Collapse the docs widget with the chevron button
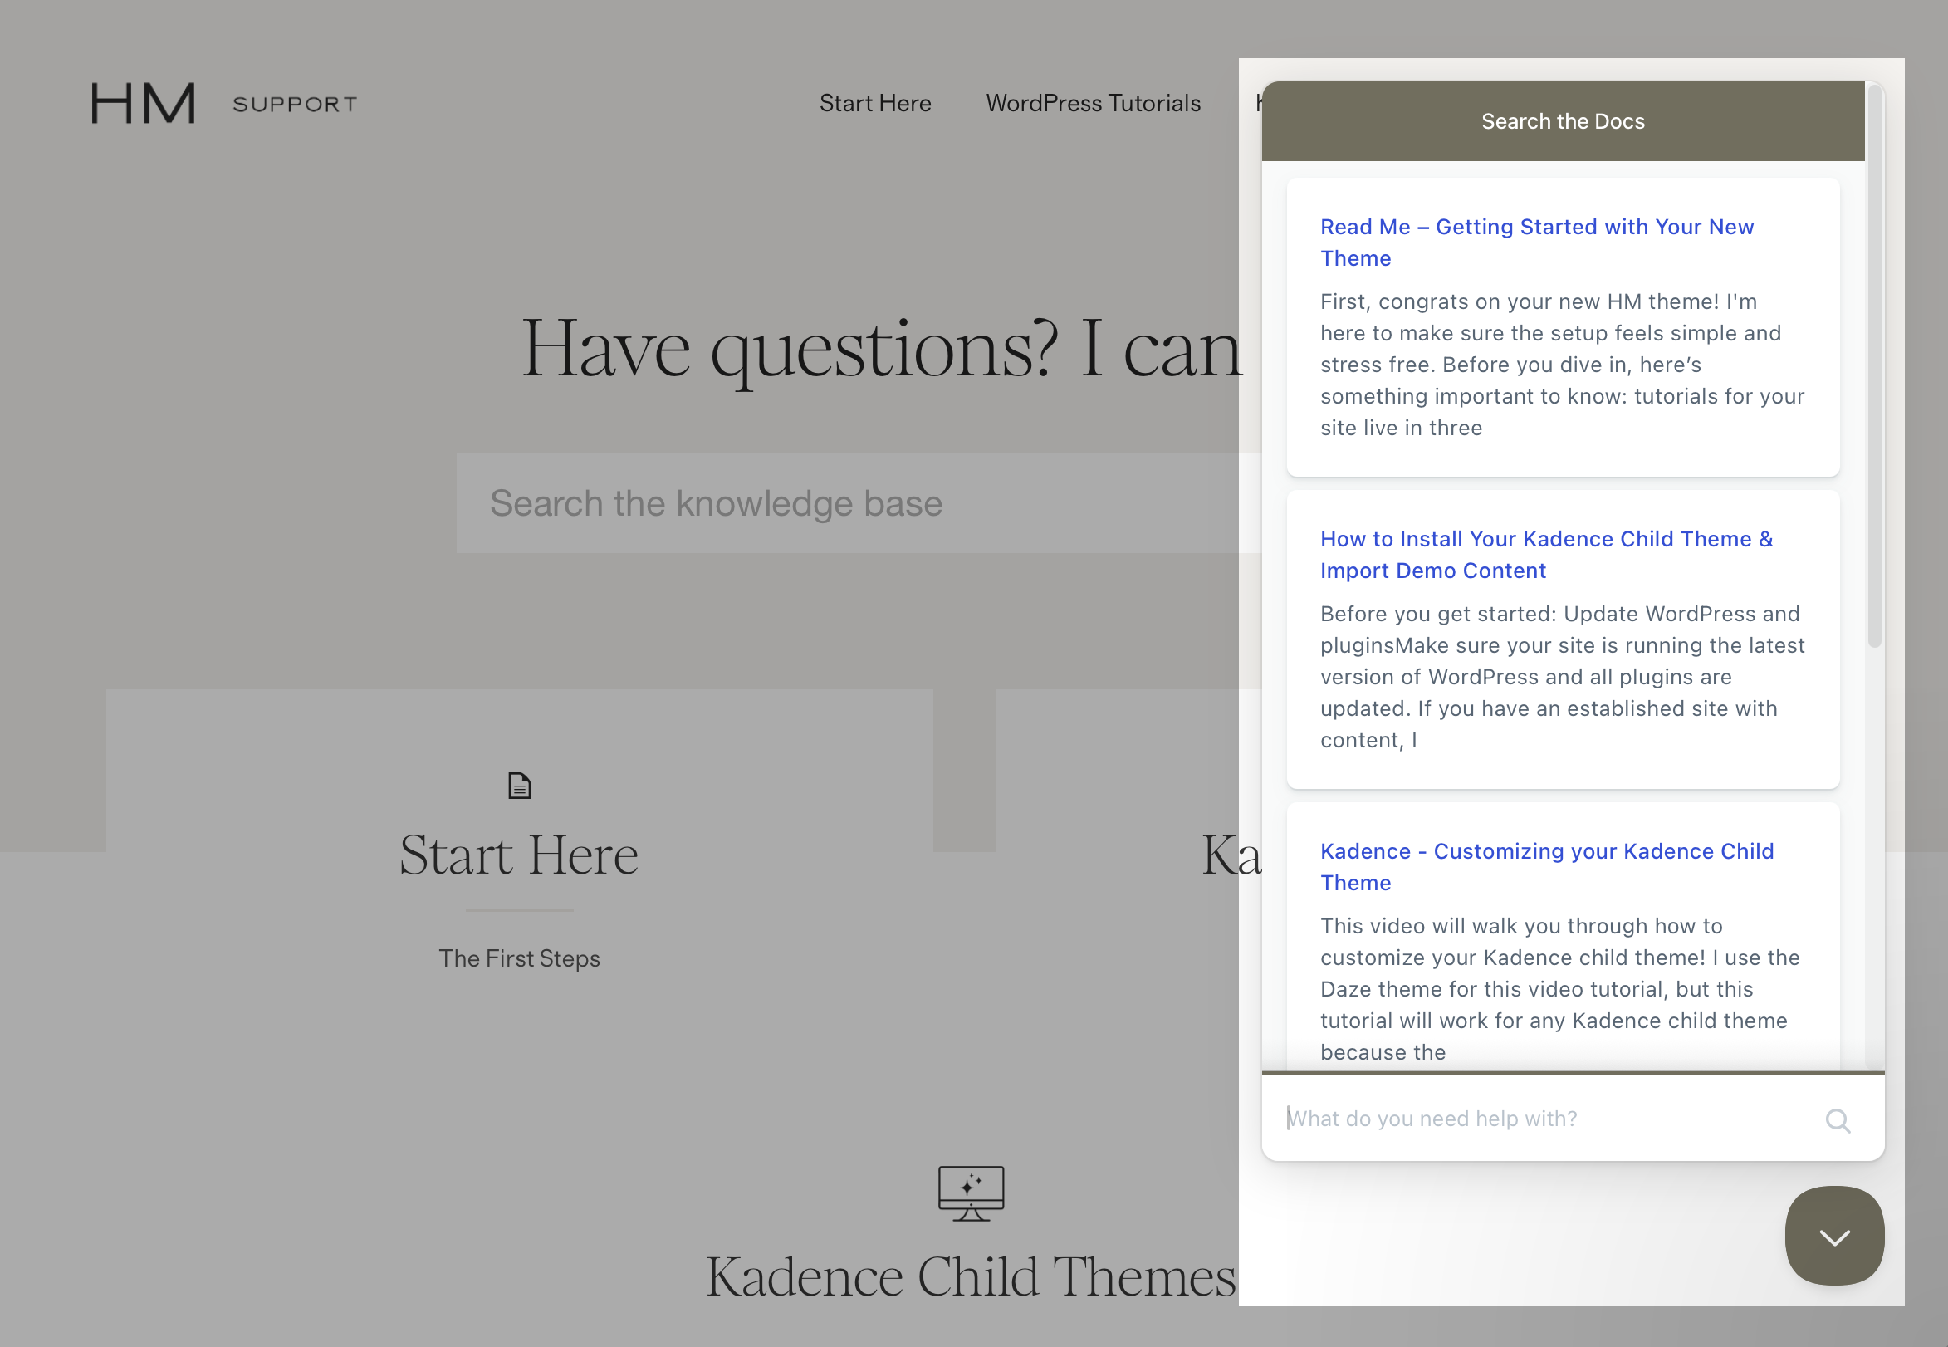The height and width of the screenshot is (1347, 1948). pos(1834,1237)
